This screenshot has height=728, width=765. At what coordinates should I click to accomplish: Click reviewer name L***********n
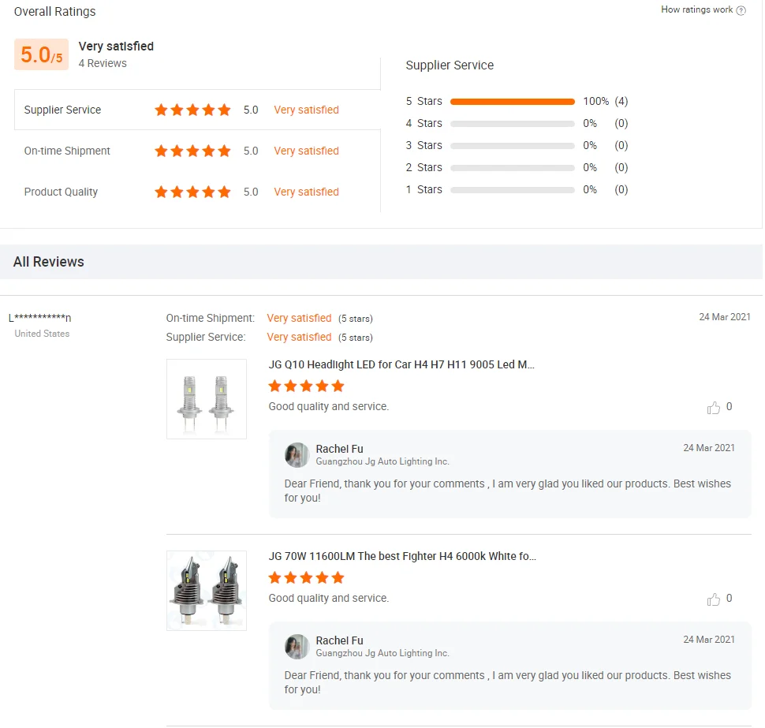click(x=40, y=318)
